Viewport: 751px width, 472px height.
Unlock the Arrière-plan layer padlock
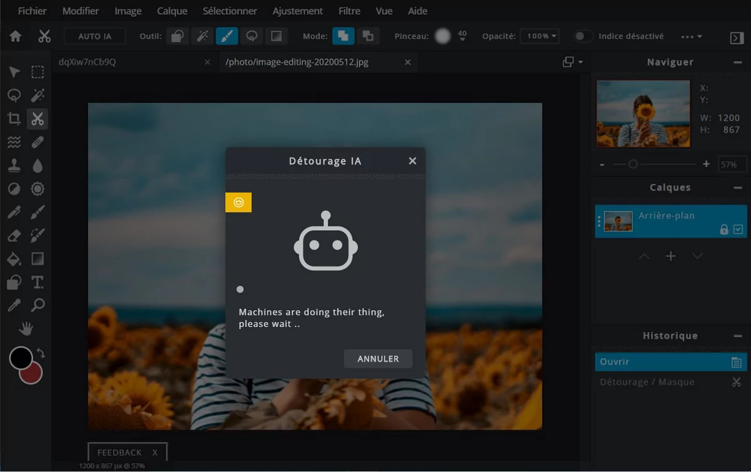point(724,229)
